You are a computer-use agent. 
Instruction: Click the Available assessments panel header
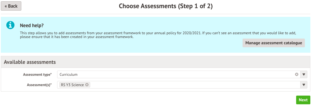pyautogui.click(x=155, y=62)
